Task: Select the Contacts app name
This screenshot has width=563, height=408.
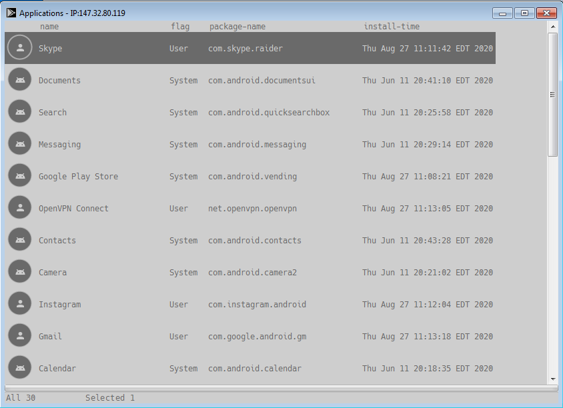Action: pos(57,241)
